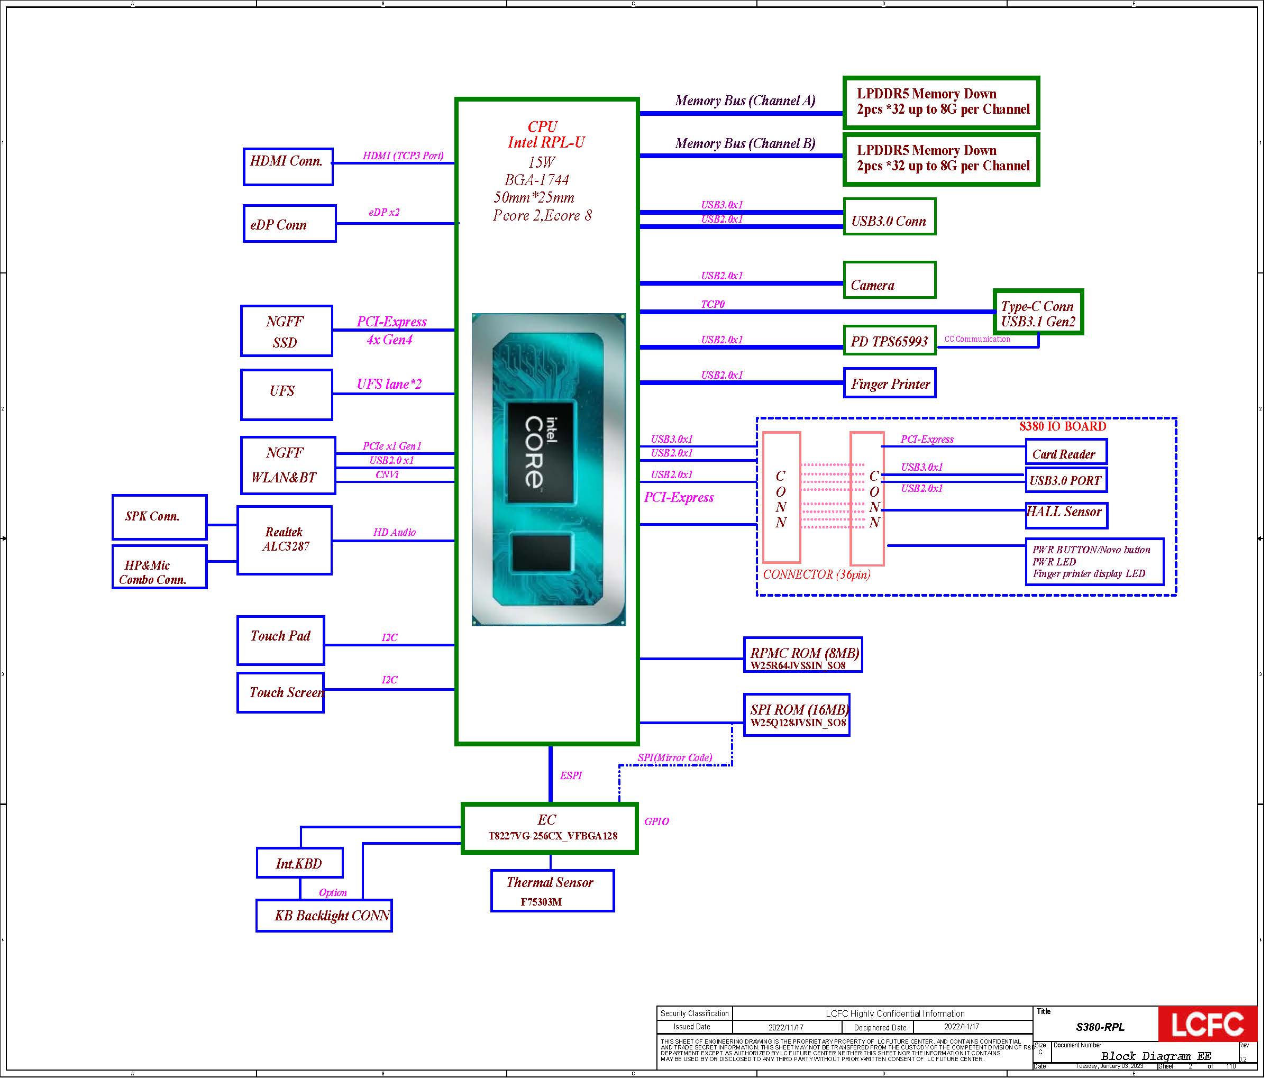Select the NGFF WLAN&BT block
1270x1078 pixels.
coord(287,465)
